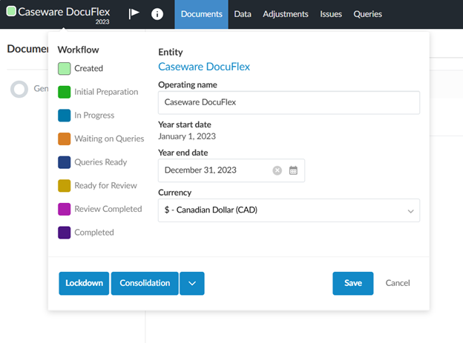Click the green Caseware DocuFlex logo square
Image resolution: width=463 pixels, height=343 pixels.
10,12
